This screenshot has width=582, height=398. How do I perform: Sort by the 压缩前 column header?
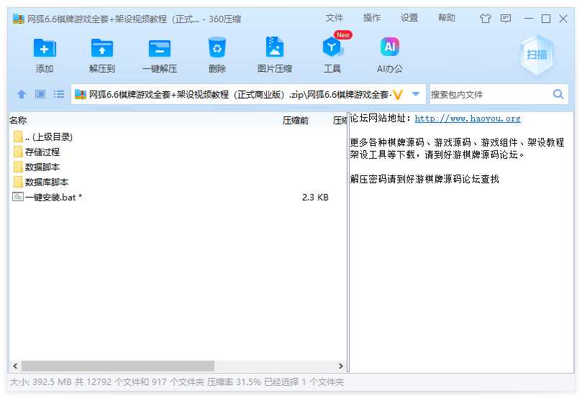point(296,121)
